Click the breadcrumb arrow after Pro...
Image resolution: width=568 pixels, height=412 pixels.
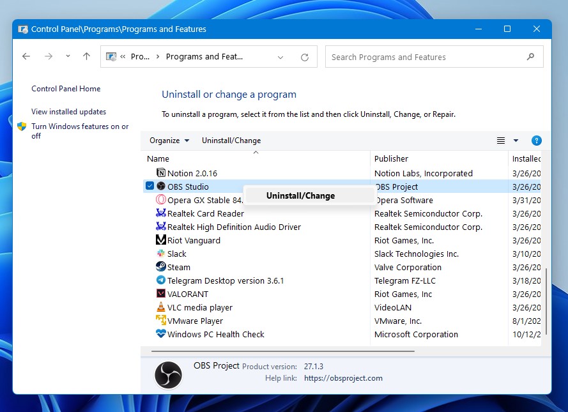158,56
